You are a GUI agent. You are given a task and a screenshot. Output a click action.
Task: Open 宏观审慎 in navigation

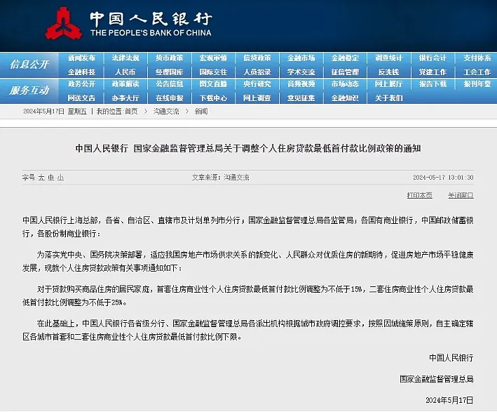[x=213, y=58]
